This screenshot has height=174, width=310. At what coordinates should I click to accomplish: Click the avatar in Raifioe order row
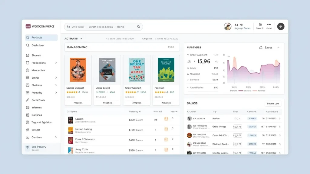[190, 118]
